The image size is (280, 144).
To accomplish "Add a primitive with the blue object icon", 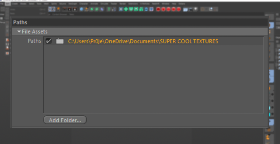I will (82, 9).
